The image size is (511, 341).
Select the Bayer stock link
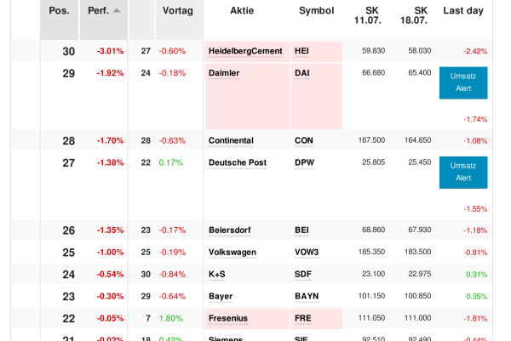pyautogui.click(x=221, y=296)
